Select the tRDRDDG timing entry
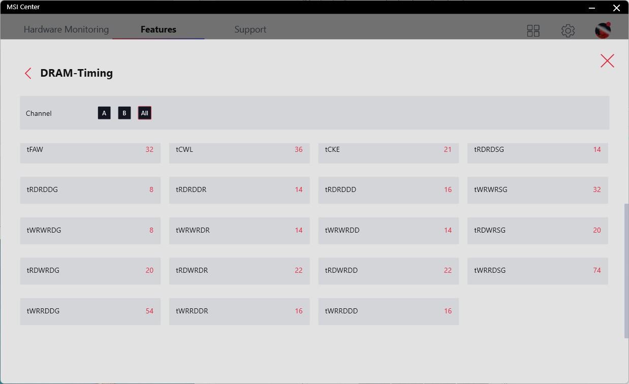The image size is (629, 384). coord(90,190)
